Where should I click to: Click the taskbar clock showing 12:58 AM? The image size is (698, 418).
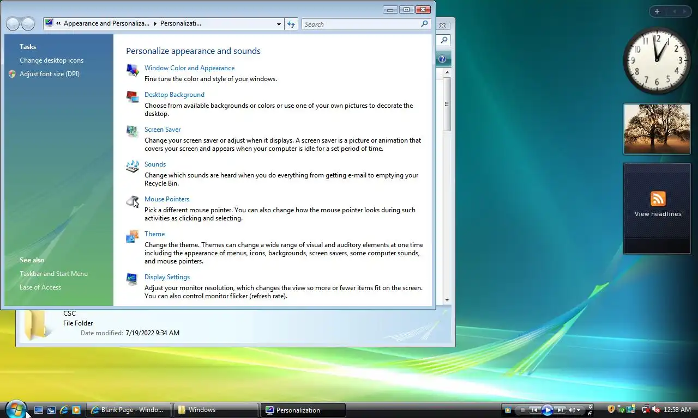point(677,410)
